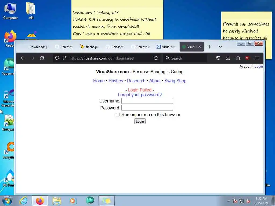Reload the VirusShare page
The width and height of the screenshot is (275, 206).
tap(42, 58)
